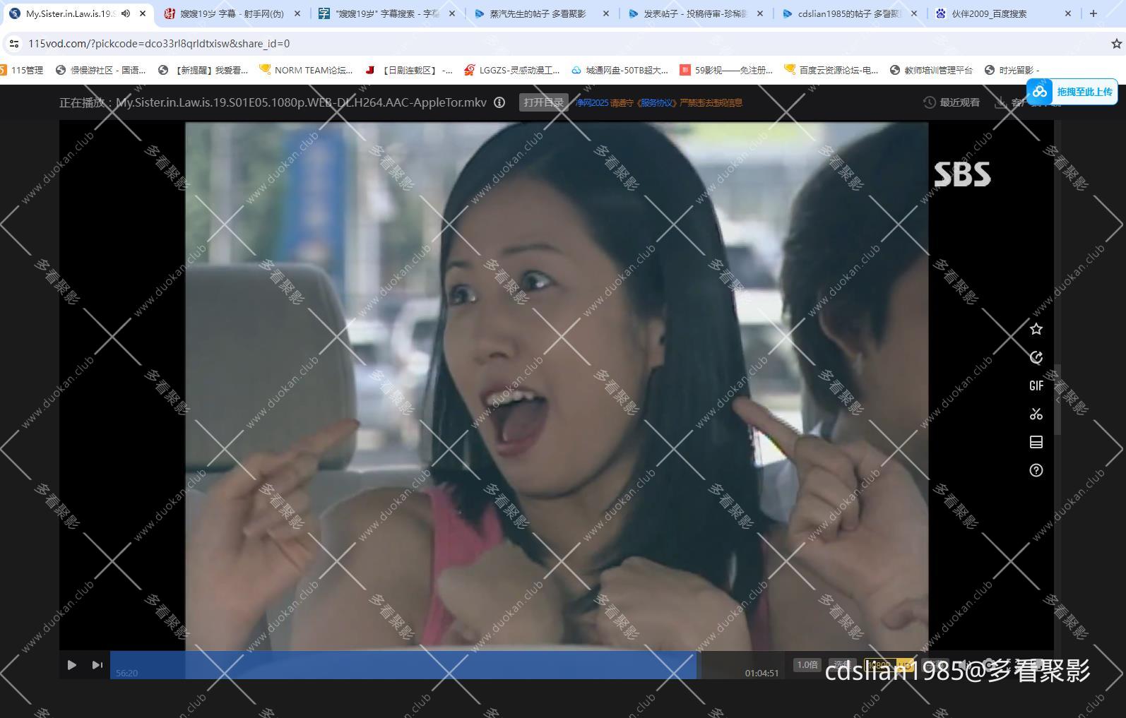Open the 最近观看 recent history
1126x718 pixels.
pos(952,102)
